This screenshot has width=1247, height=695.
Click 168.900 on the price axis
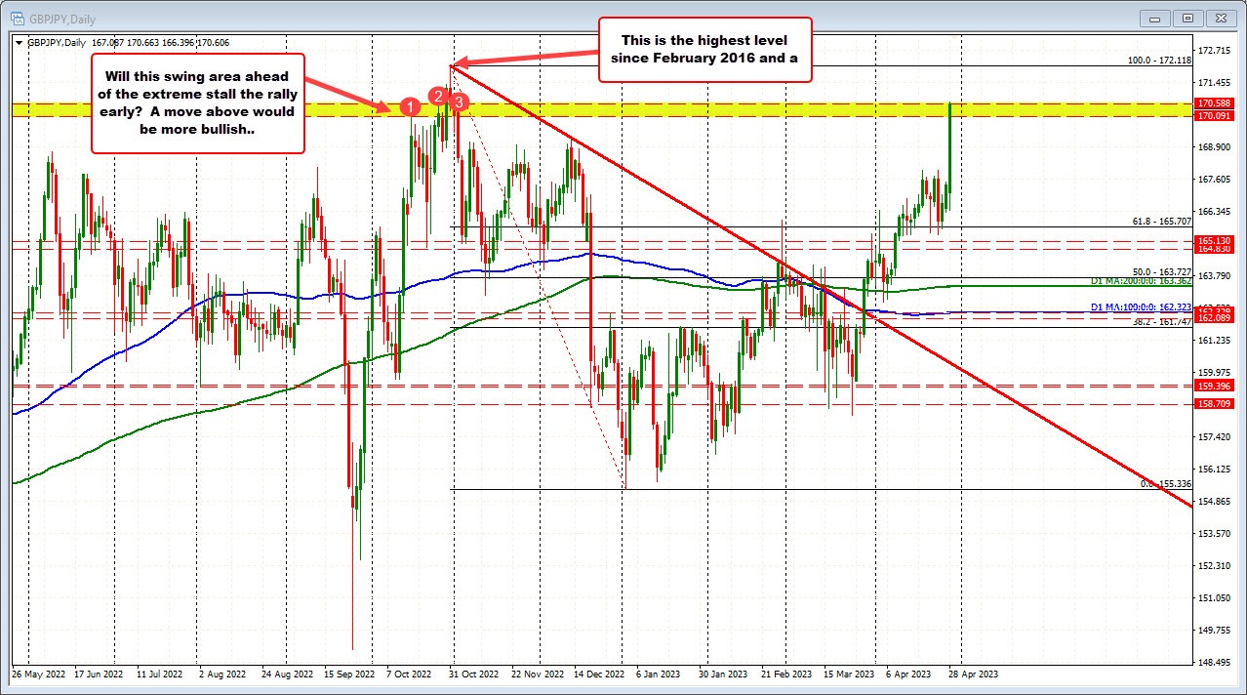tap(1215, 146)
